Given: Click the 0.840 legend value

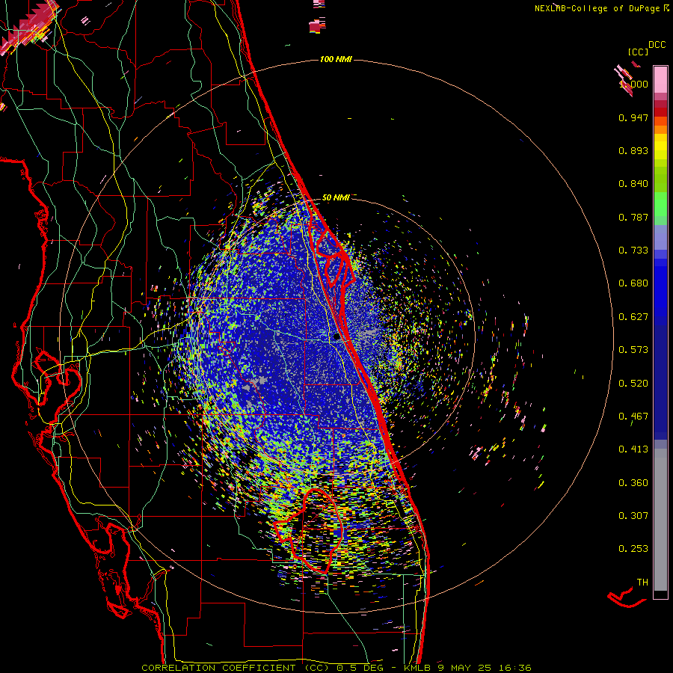Looking at the screenshot, I should pos(633,184).
